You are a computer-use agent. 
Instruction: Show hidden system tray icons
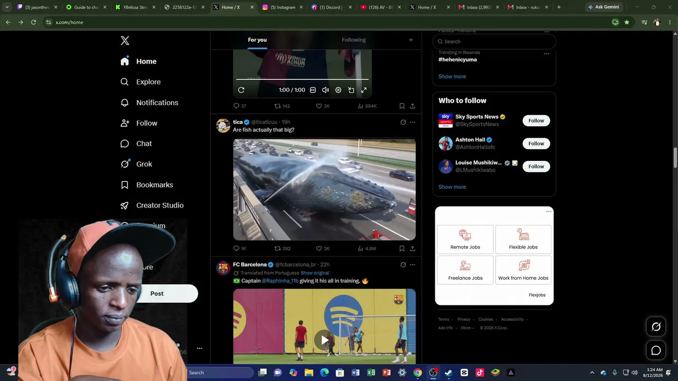[x=592, y=373]
